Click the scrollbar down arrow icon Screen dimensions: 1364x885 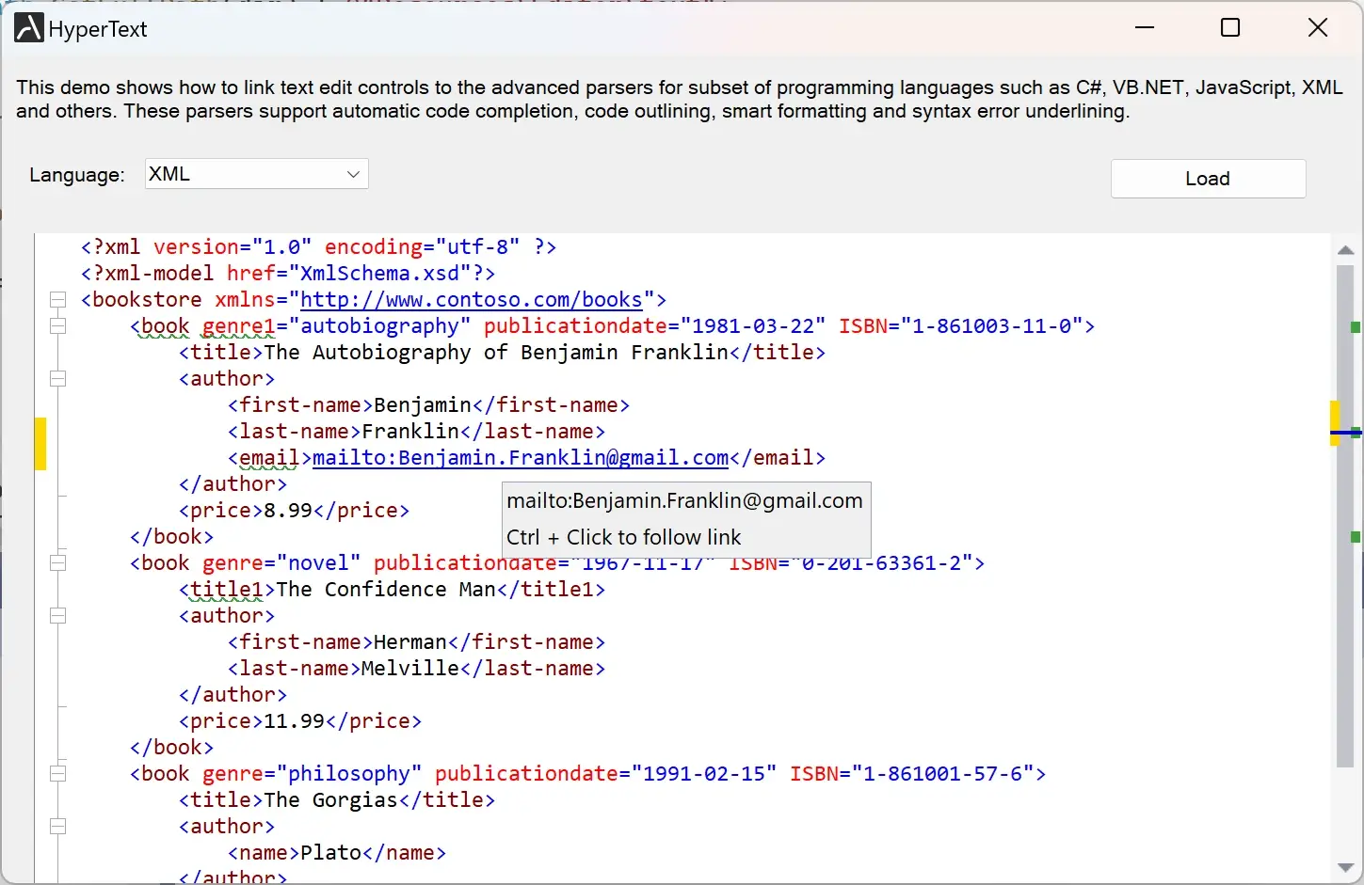[1346, 868]
